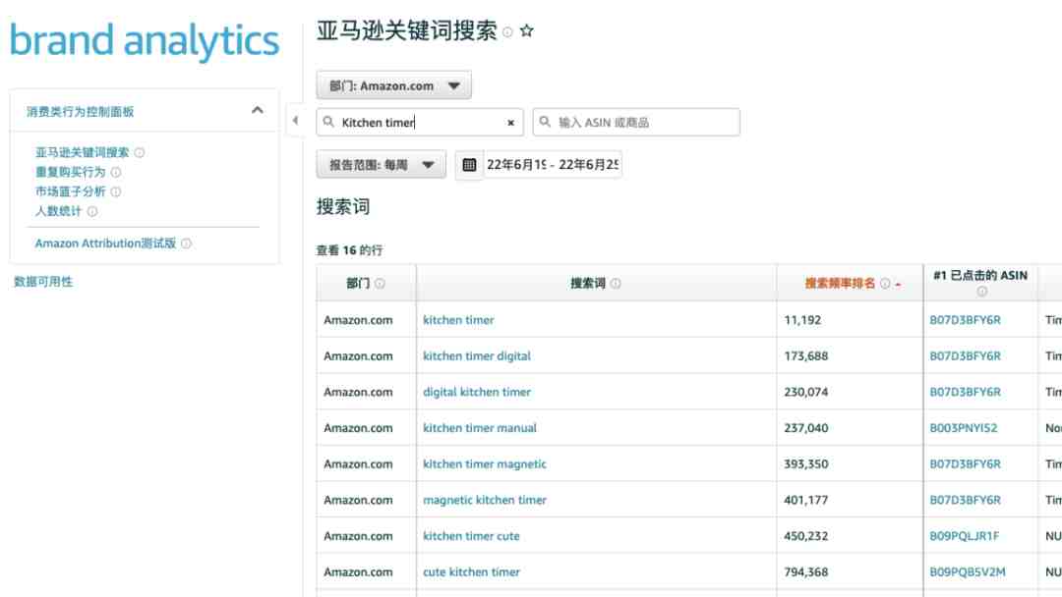
Task: Click info icon next to 人数统计
Action: coord(92,212)
